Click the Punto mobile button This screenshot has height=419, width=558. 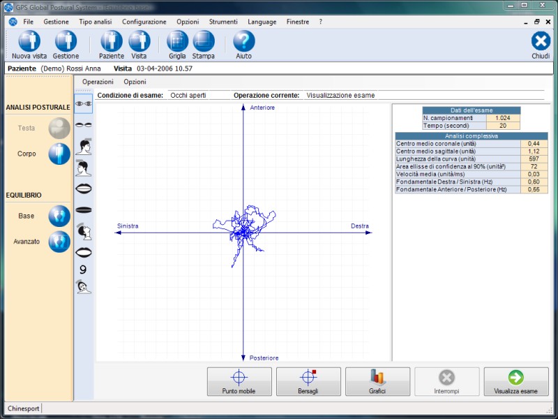(x=239, y=382)
